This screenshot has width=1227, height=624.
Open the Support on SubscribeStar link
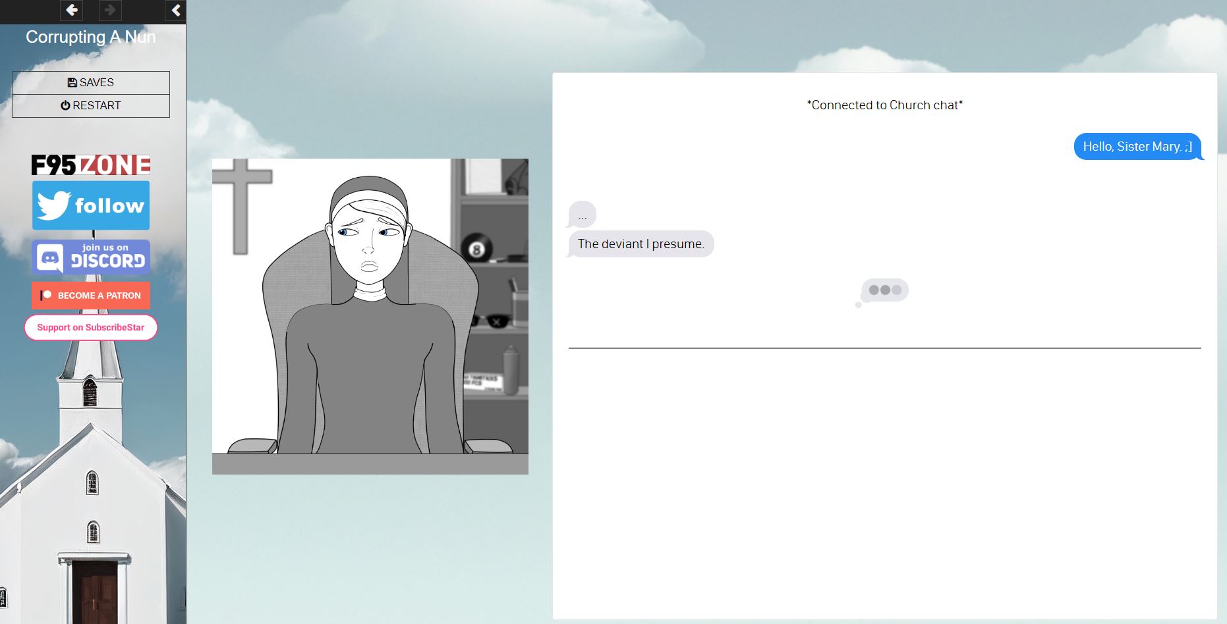[91, 327]
